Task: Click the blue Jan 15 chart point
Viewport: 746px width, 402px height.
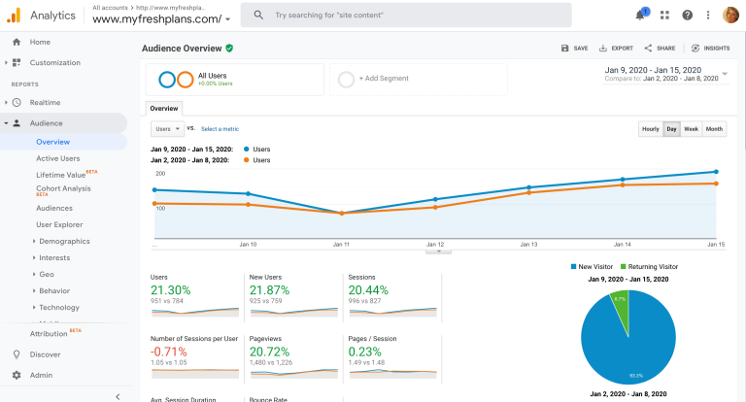Action: pos(716,172)
